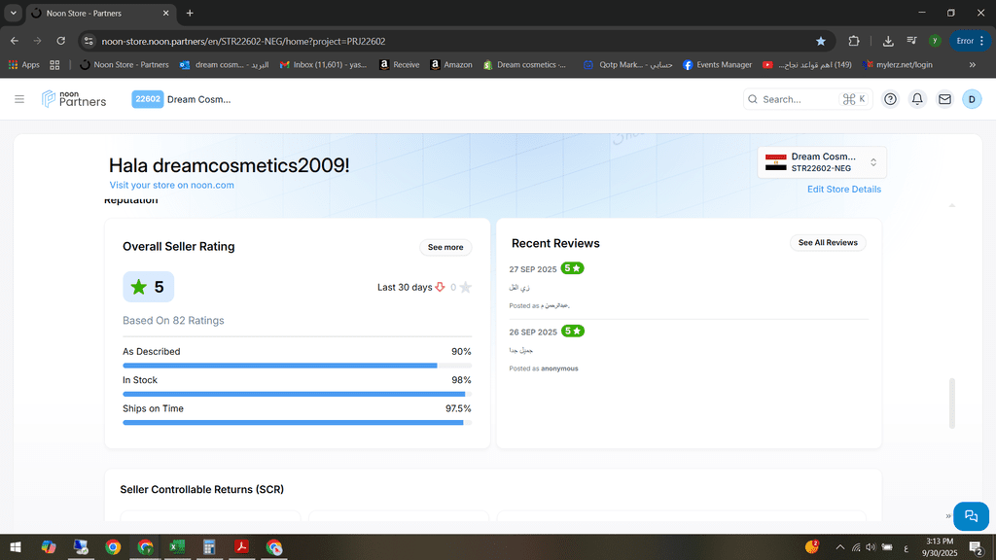The image size is (996, 560).
Task: Click See All Reviews button
Action: tap(828, 242)
